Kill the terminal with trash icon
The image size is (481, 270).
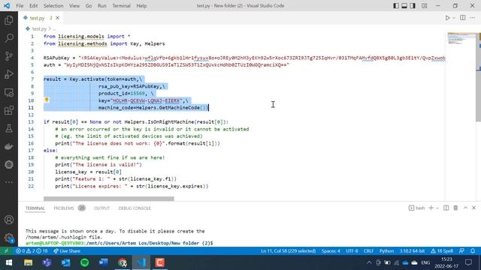[x=455, y=208]
